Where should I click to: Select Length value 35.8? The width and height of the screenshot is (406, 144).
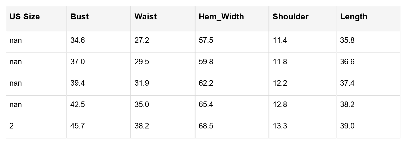(347, 40)
